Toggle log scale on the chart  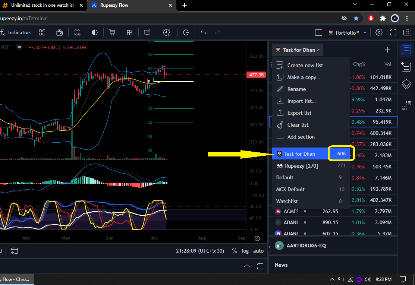[245, 251]
